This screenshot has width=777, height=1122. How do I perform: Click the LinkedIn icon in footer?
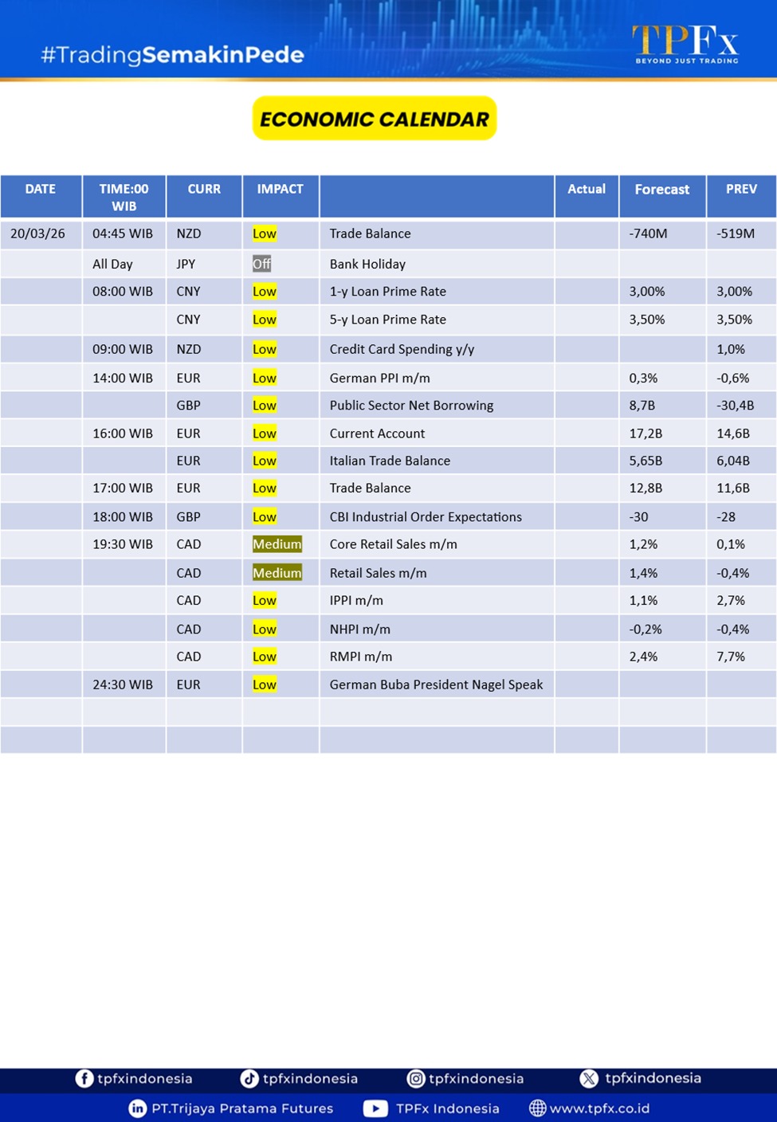tap(138, 1108)
